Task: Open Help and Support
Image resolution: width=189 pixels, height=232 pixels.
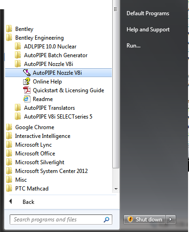Action: tap(148, 30)
